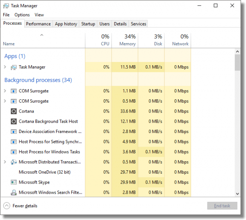Click the Host Process for Windows Tasks icon
This screenshot has width=246, height=220.
click(14, 152)
